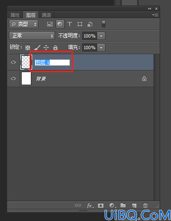The width and height of the screenshot is (171, 221).
Task: Filter for adjustment layers icon
Action: coord(60,24)
